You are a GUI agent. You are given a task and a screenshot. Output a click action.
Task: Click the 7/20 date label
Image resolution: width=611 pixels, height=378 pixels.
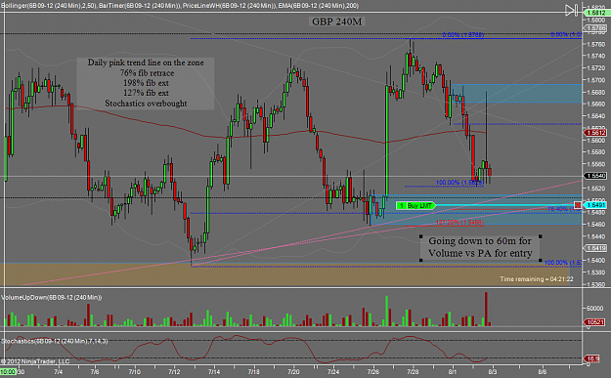(x=293, y=372)
